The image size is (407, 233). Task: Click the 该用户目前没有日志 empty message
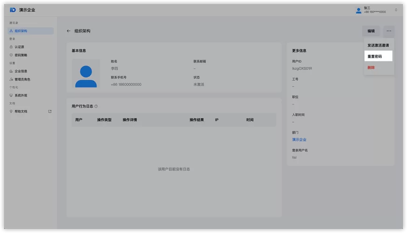pyautogui.click(x=174, y=169)
